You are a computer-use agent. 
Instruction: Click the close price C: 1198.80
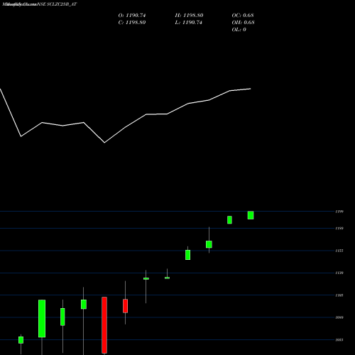[x=132, y=23]
